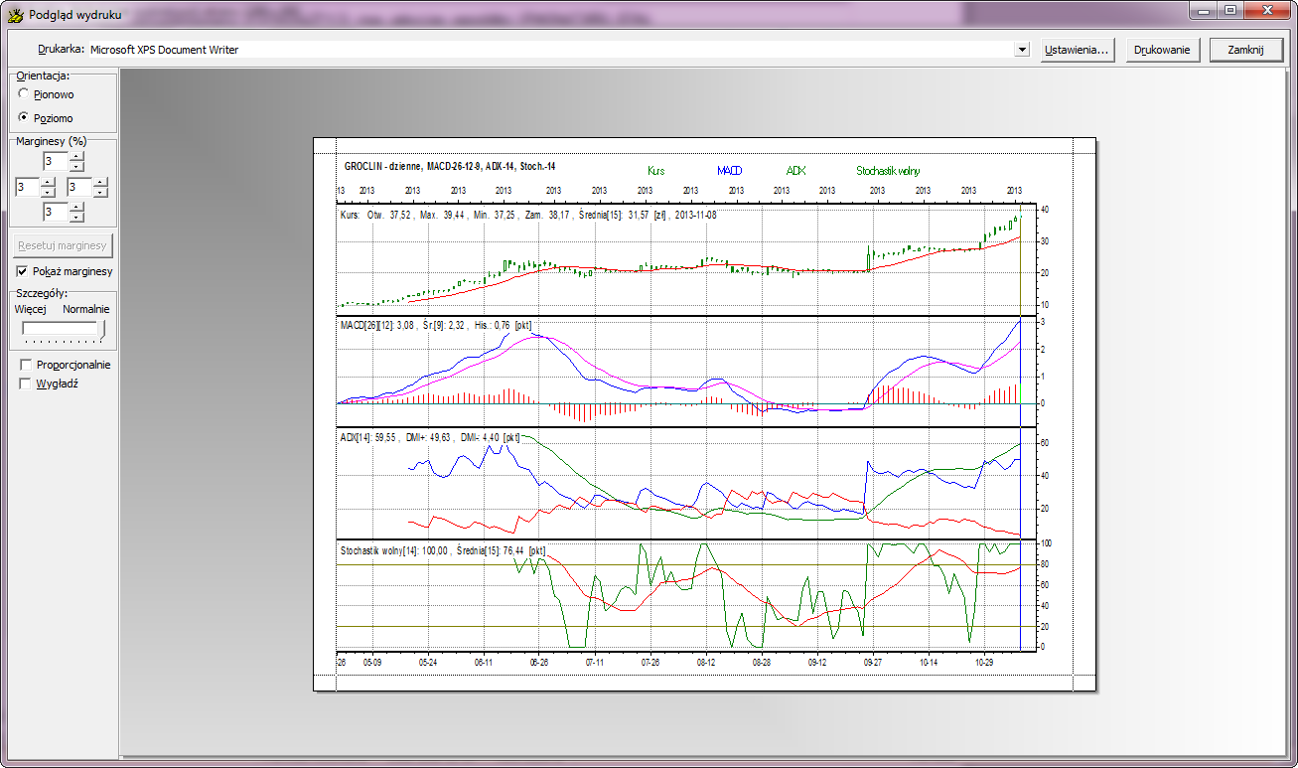Maximize the Podgląd wydruku window
Image resolution: width=1298 pixels, height=768 pixels.
point(1229,11)
